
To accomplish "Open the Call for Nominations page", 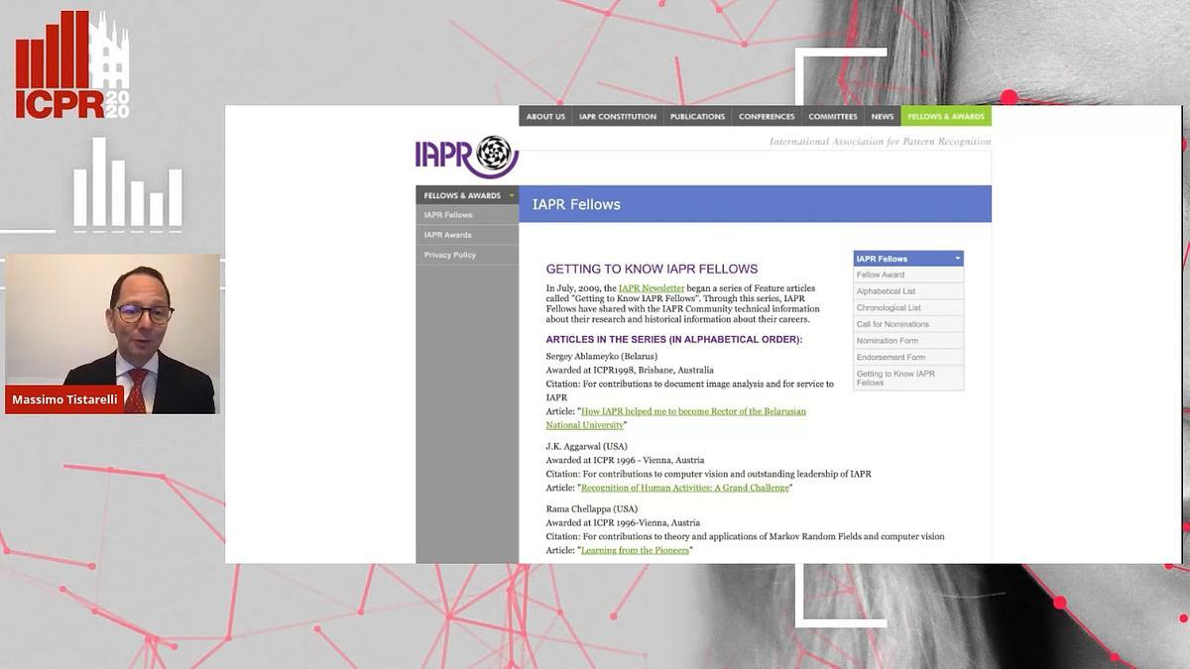I will pos(908,324).
